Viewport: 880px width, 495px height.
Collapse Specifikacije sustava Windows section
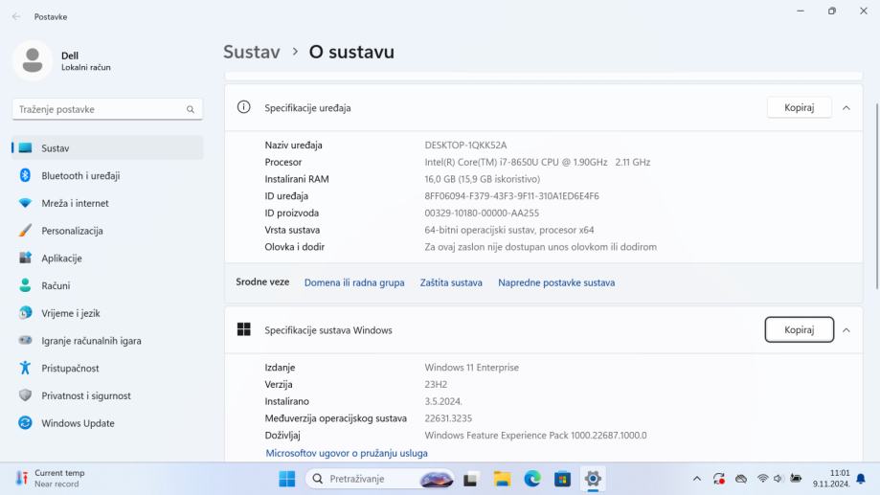tap(846, 330)
